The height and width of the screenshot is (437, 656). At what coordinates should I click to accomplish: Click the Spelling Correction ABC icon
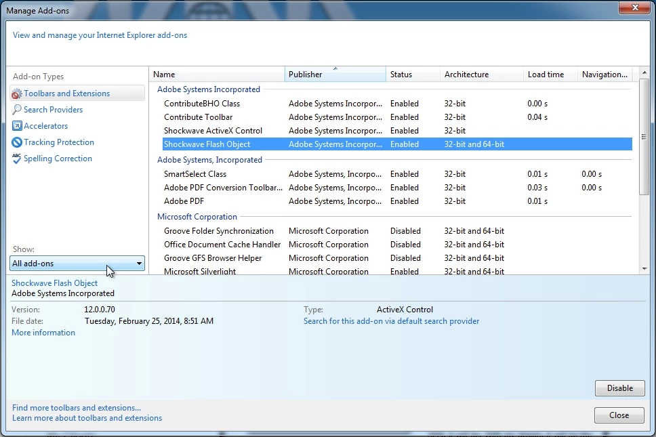pyautogui.click(x=16, y=159)
